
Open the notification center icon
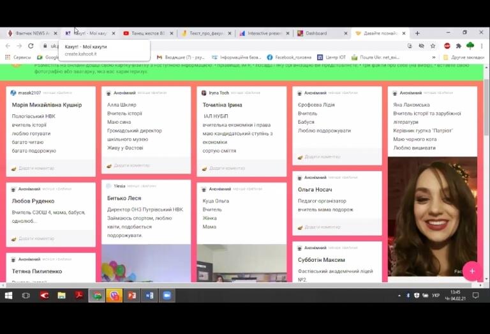475,296
